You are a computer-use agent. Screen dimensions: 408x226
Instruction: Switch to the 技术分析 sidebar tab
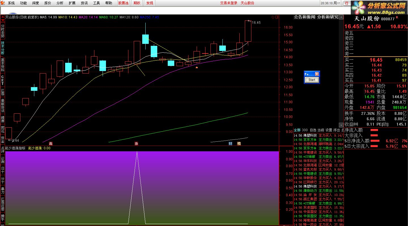coord(3,48)
